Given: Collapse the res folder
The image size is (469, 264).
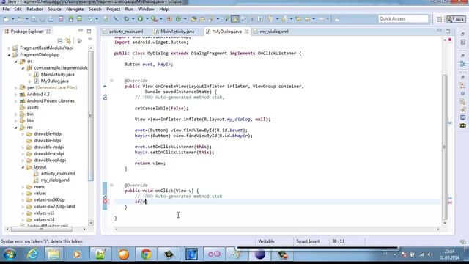Looking at the screenshot, I should click(x=16, y=128).
